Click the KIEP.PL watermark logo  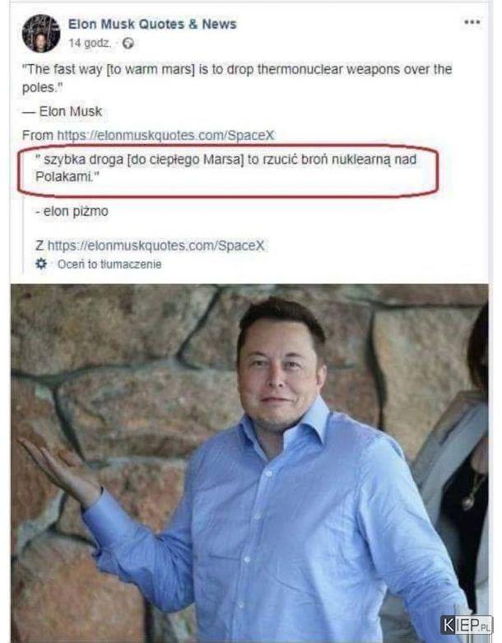(x=467, y=625)
